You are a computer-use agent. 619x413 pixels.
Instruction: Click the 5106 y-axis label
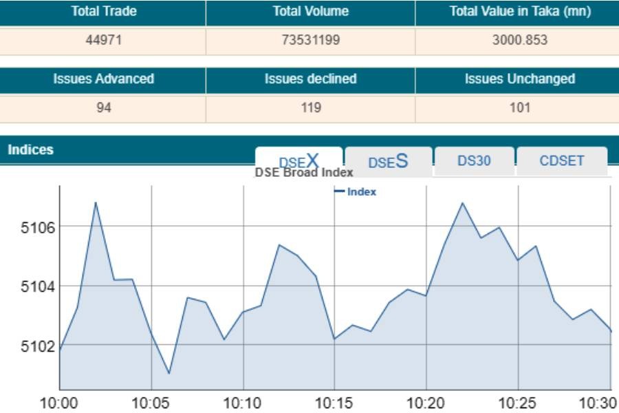point(35,226)
